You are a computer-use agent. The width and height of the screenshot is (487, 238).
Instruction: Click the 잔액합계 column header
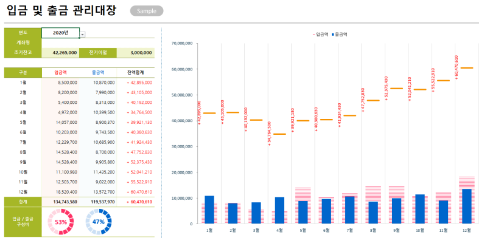pyautogui.click(x=136, y=72)
